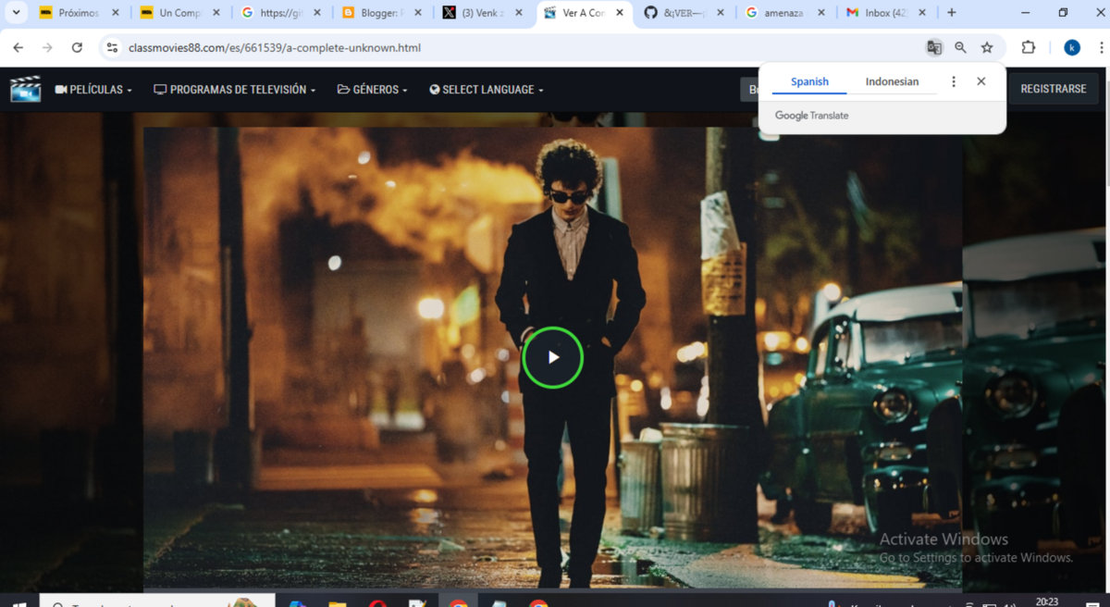View site information icon beside URL

(x=112, y=47)
